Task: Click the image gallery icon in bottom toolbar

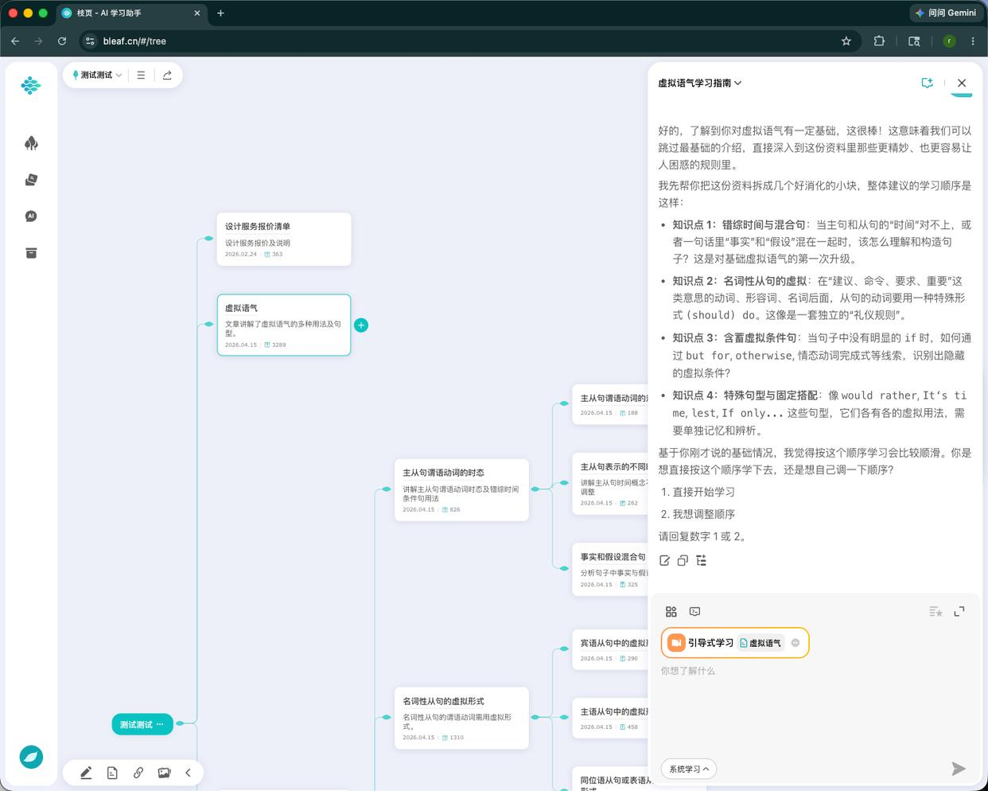Action: pyautogui.click(x=164, y=773)
